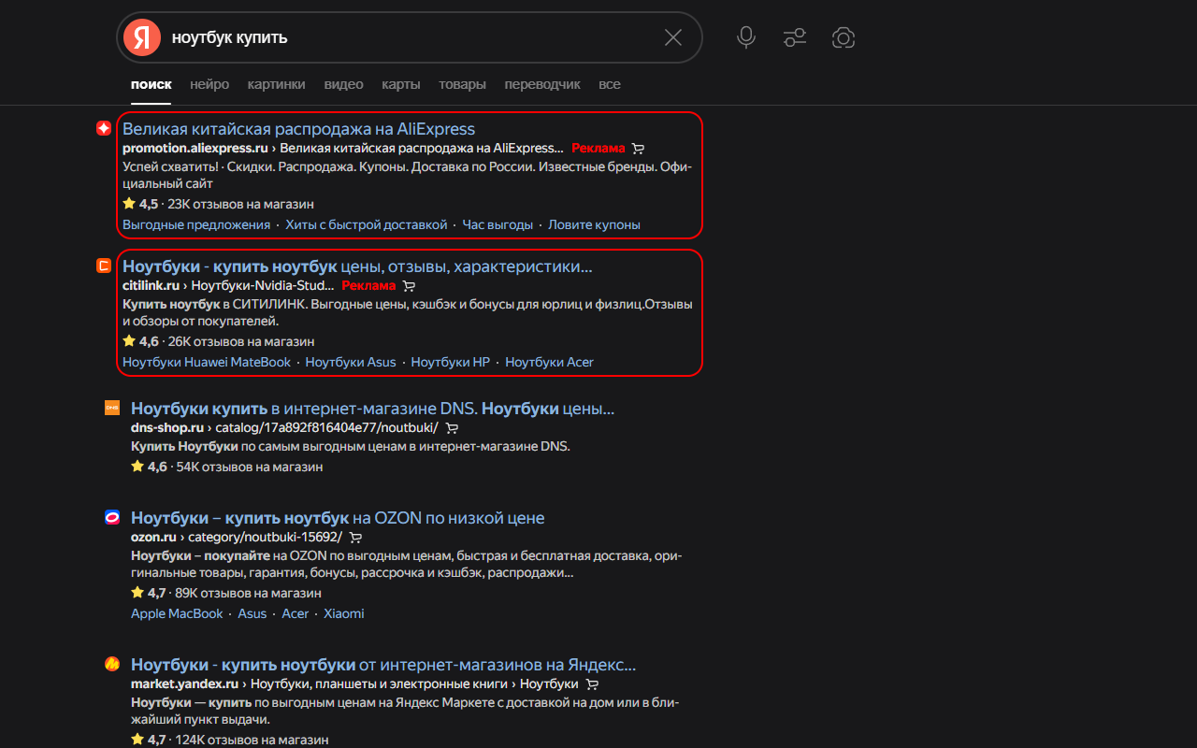1197x748 pixels.
Task: Open the 'Ноутбуки Asus' Citilink link
Action: [x=350, y=362]
